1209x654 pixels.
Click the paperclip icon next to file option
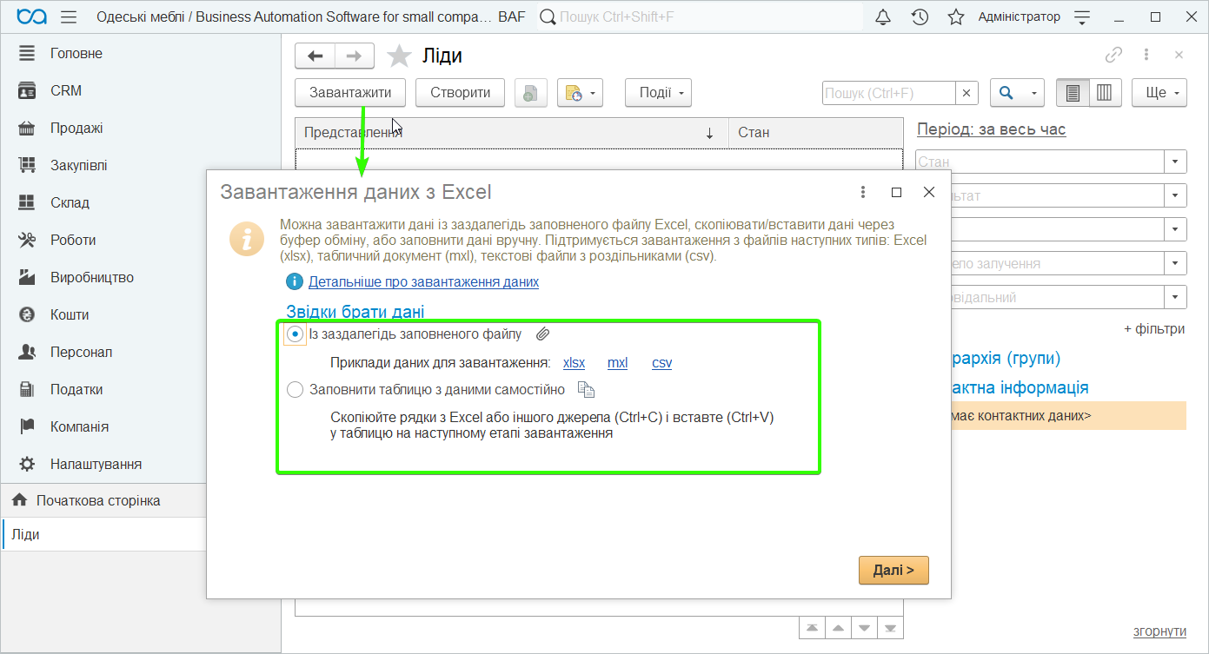click(542, 334)
